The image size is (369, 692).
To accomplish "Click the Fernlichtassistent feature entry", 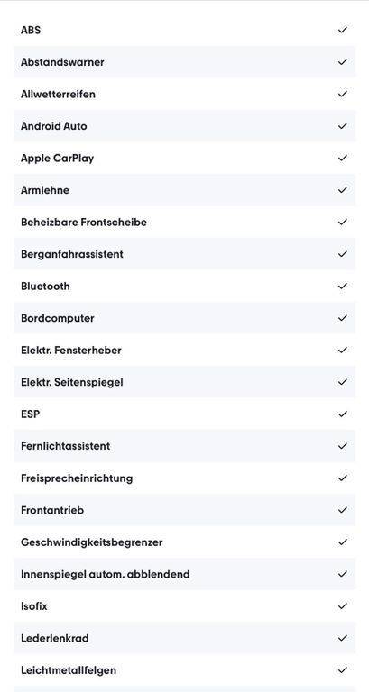I will [x=185, y=446].
